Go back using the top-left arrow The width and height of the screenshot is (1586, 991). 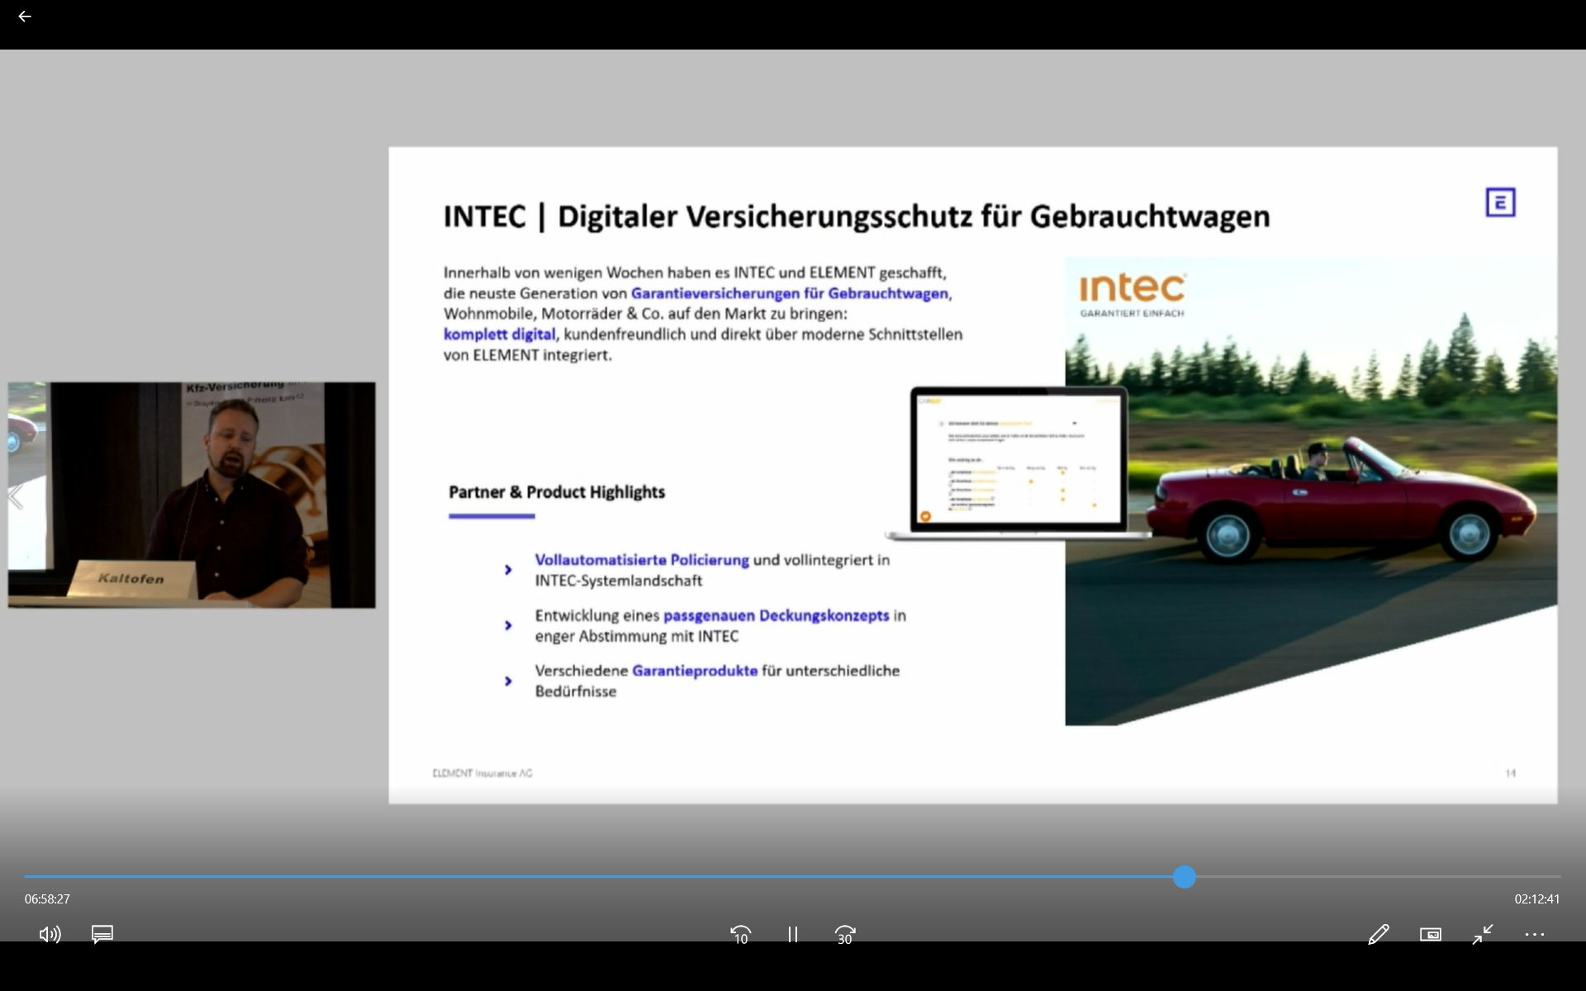coord(25,17)
